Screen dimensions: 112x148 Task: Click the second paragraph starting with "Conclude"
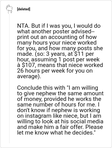[60, 110]
